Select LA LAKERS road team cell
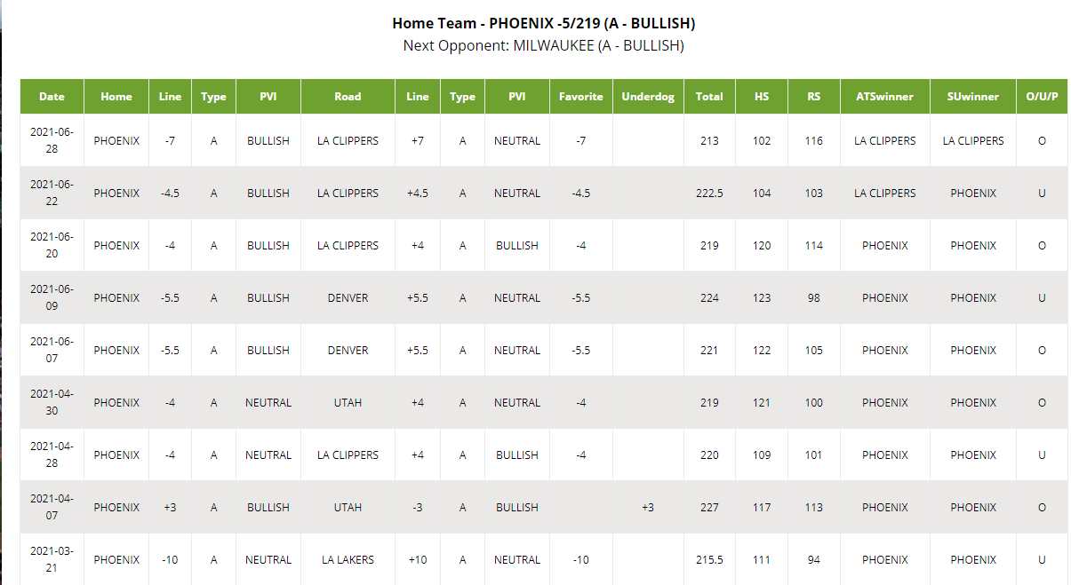1071x585 pixels. click(x=348, y=560)
